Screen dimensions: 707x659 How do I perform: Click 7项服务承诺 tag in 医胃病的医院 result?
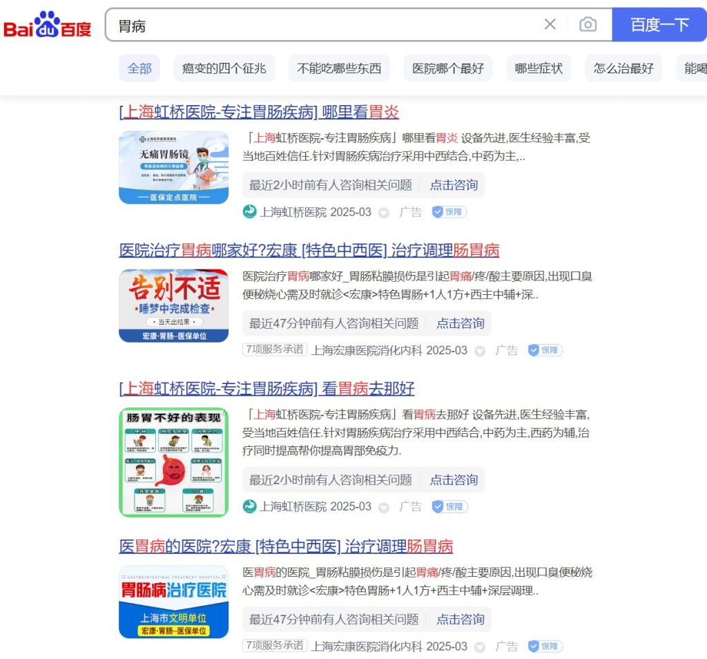pos(275,645)
